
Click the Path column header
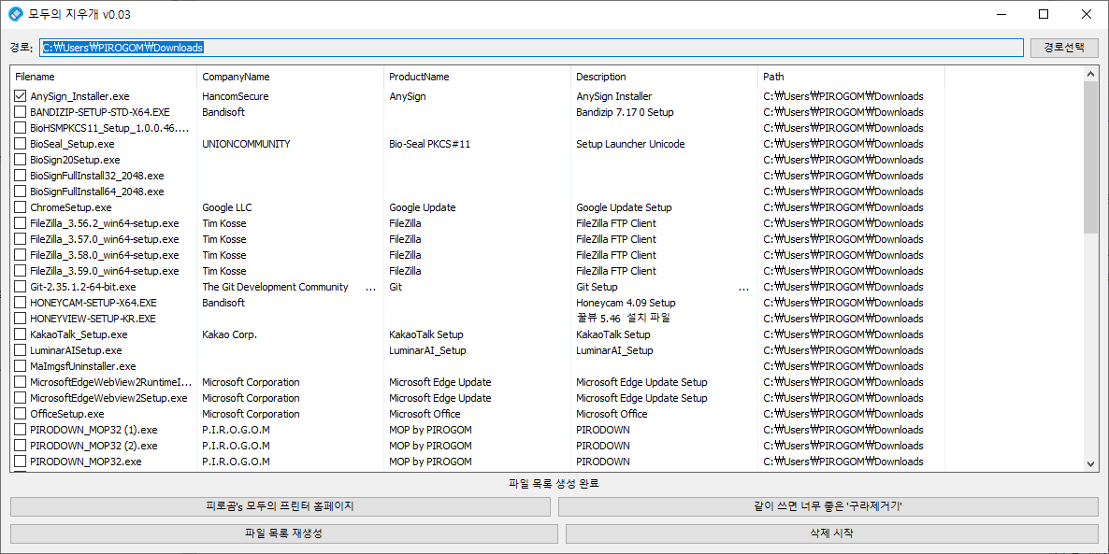tap(852, 77)
